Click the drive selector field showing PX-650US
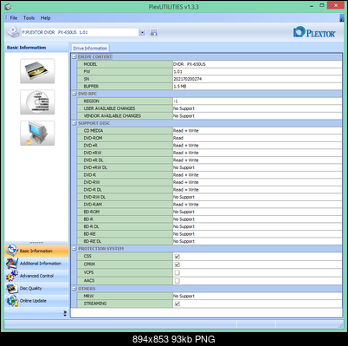Image resolution: width=348 pixels, height=346 pixels. 81,32
